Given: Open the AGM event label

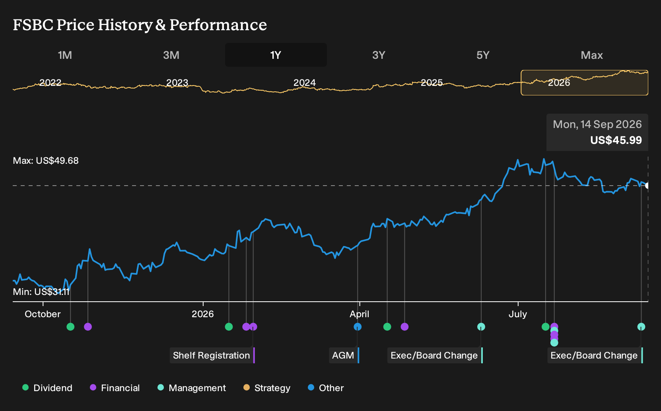Looking at the screenshot, I should 344,355.
